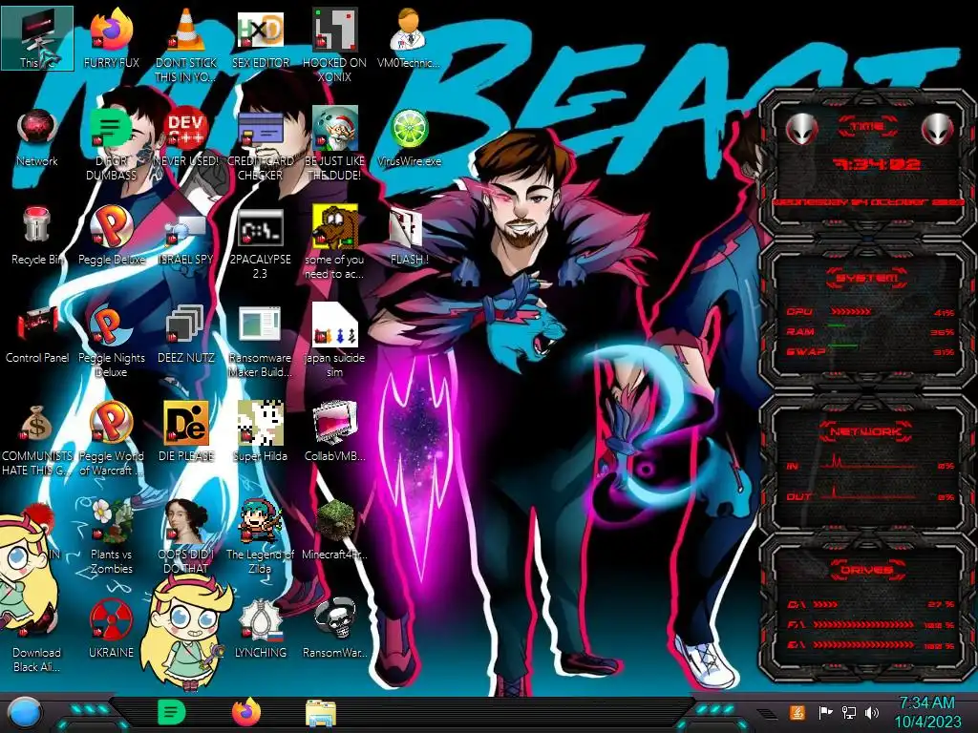Image resolution: width=978 pixels, height=733 pixels.
Task: Open the Network desktop icon
Action: (37, 137)
